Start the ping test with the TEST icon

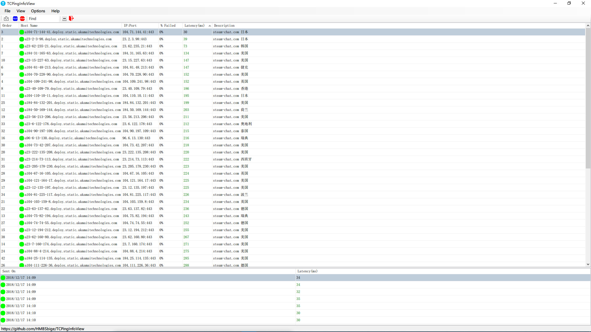15,18
